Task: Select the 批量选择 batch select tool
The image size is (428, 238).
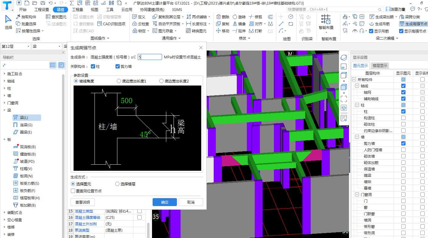Action: pyautogui.click(x=26, y=24)
